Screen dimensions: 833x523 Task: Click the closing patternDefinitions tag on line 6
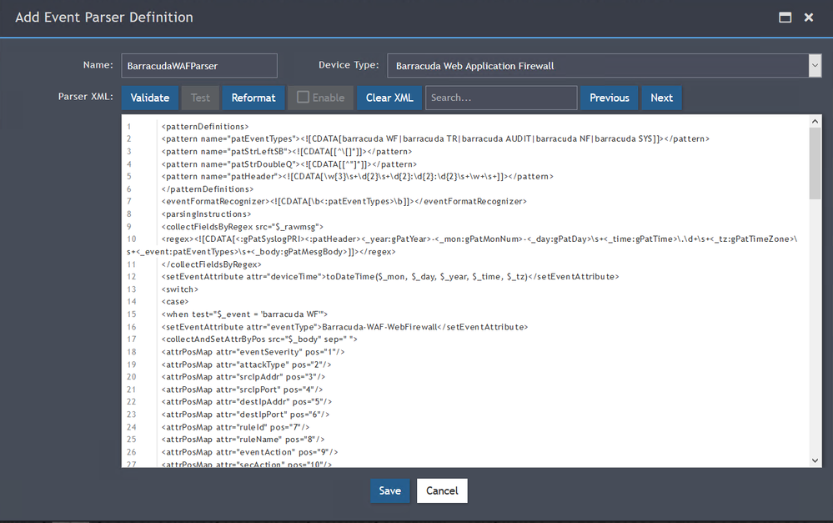tap(207, 189)
